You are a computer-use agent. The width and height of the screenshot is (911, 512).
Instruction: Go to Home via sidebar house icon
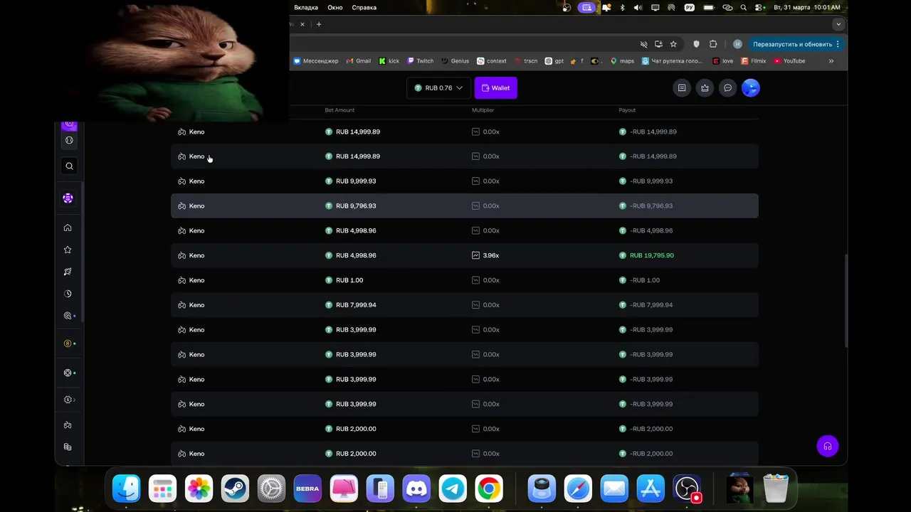[68, 228]
